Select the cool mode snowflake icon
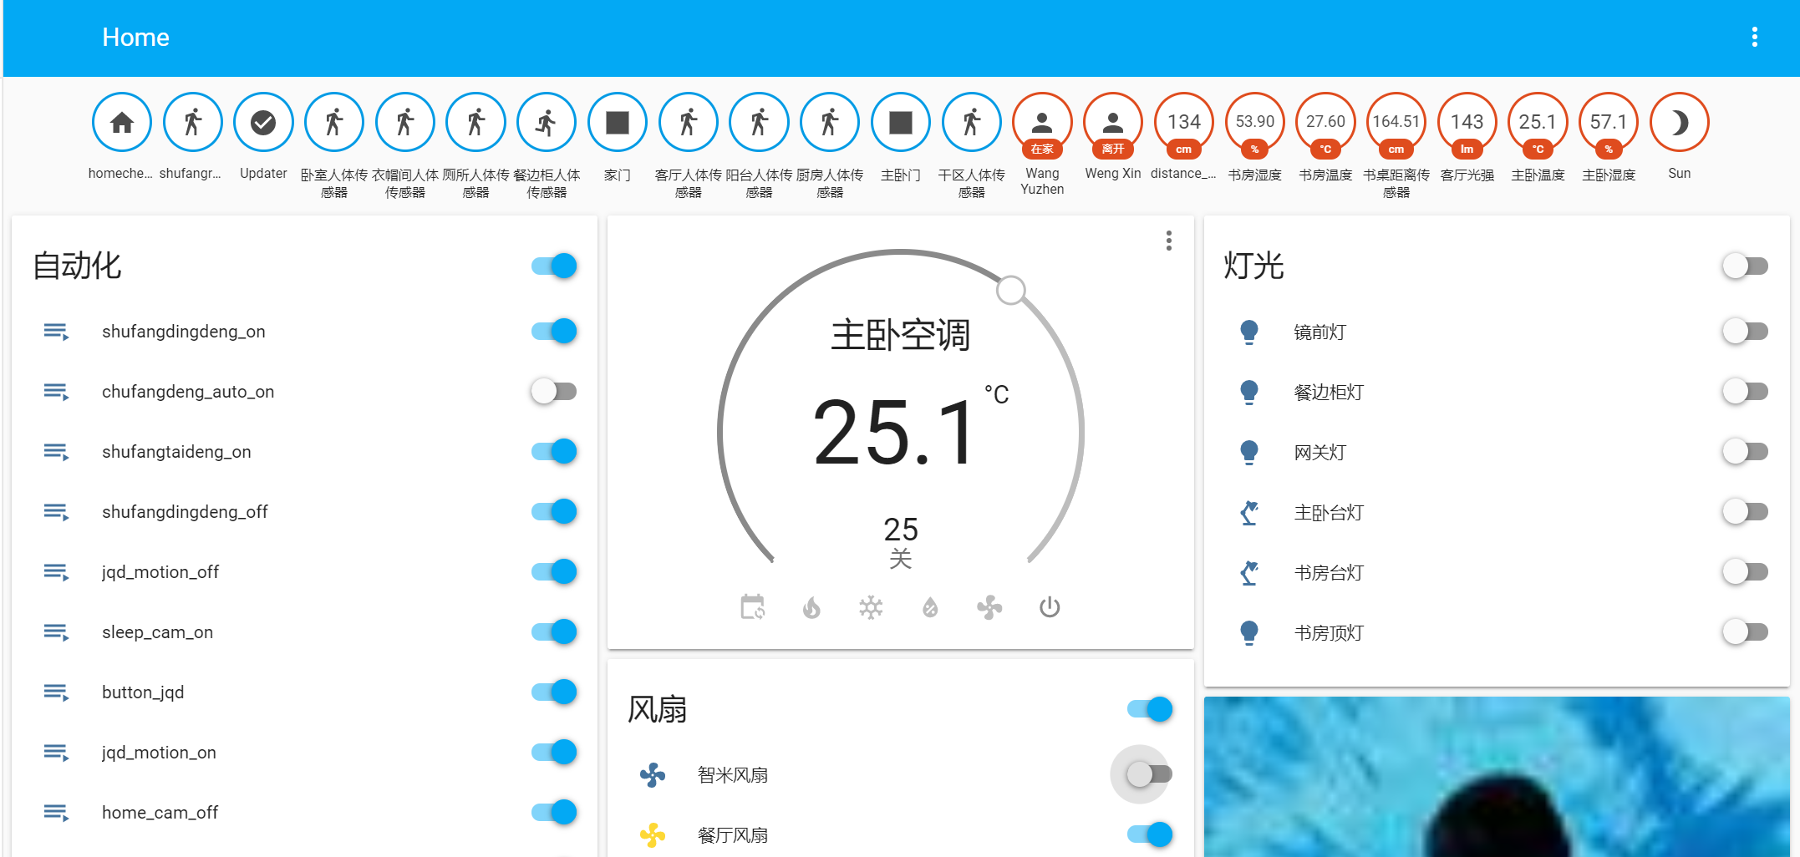This screenshot has width=1800, height=857. (x=871, y=607)
